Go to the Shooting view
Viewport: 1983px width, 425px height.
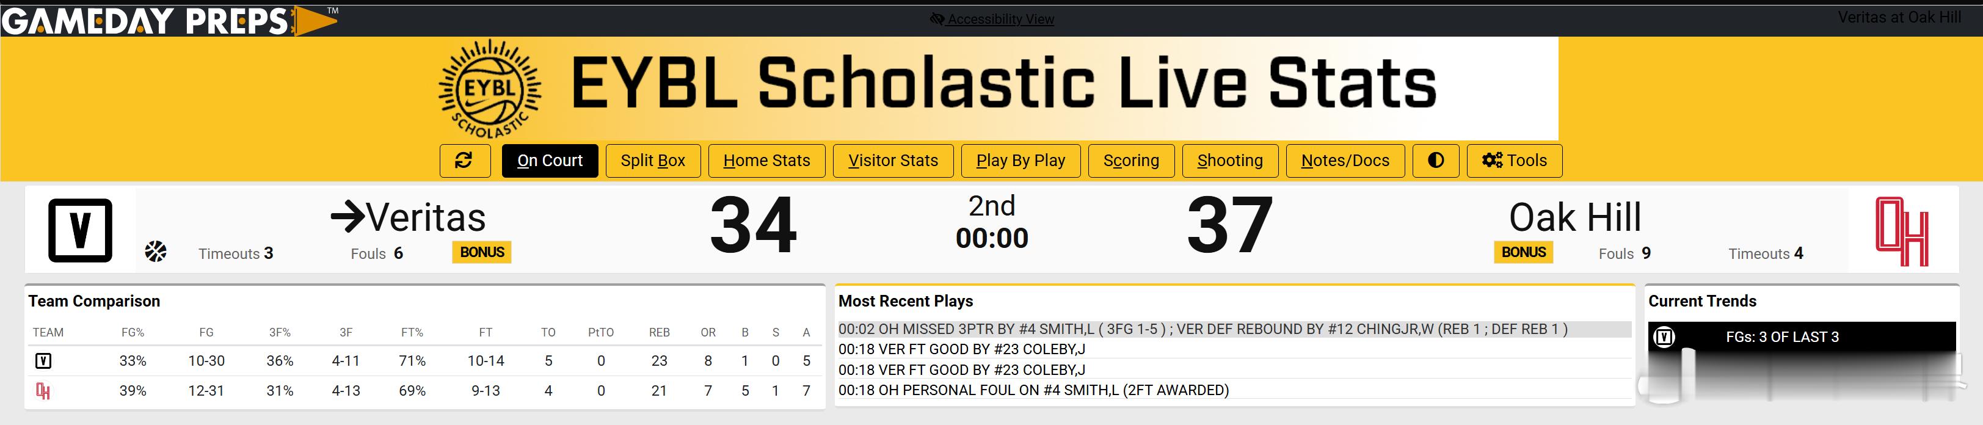click(x=1229, y=160)
